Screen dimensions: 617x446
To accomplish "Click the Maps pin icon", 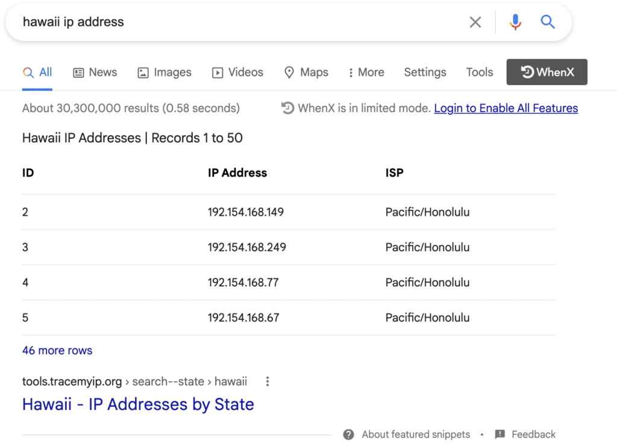I will pyautogui.click(x=290, y=72).
